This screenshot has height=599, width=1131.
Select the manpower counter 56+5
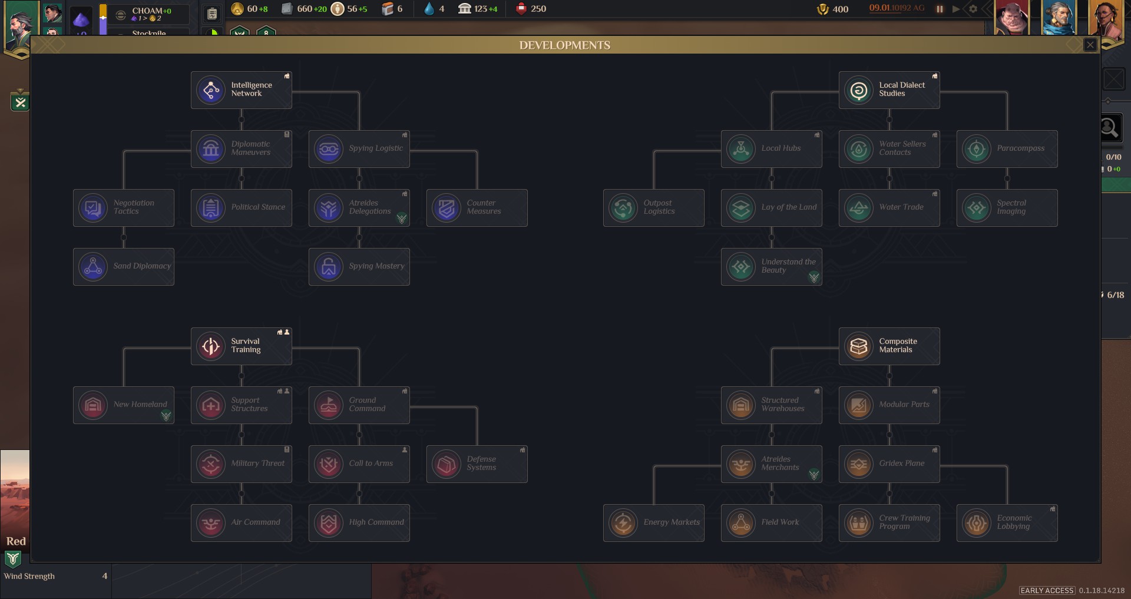pyautogui.click(x=349, y=9)
